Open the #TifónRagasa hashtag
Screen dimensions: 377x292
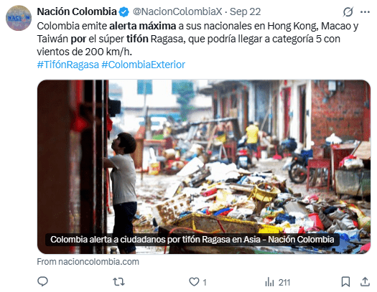(68, 65)
